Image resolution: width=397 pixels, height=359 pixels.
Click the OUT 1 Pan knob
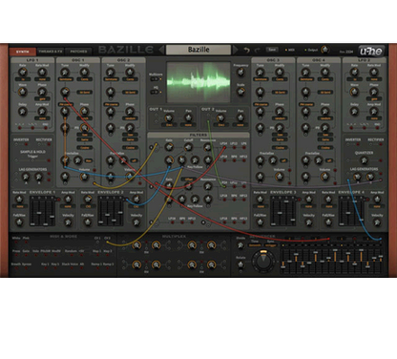click(188, 118)
